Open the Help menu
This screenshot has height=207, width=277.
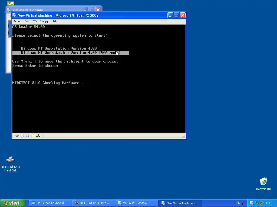(54, 21)
